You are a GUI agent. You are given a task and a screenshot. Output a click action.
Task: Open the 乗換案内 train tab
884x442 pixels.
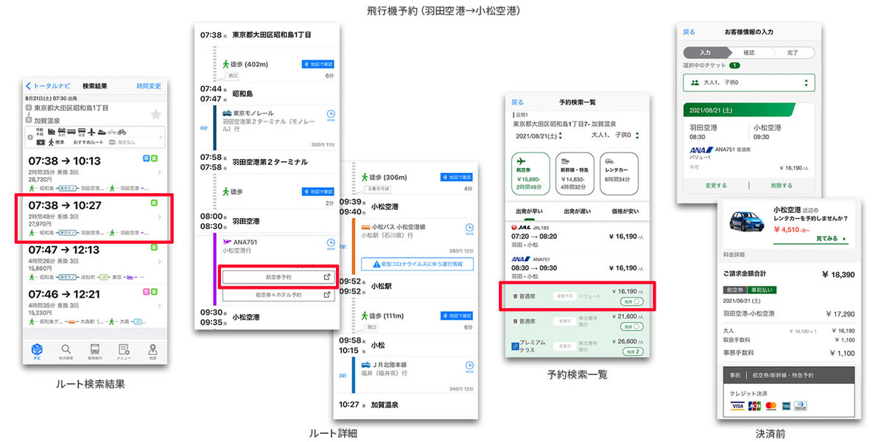[95, 351]
